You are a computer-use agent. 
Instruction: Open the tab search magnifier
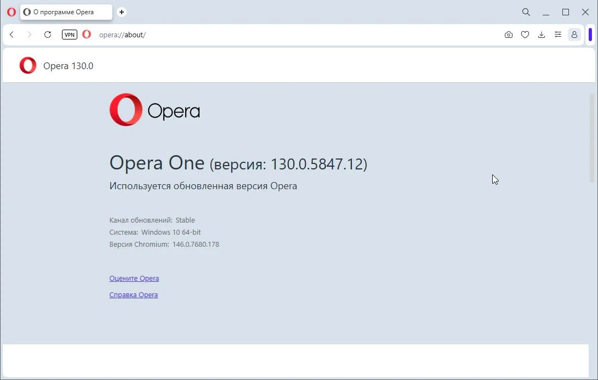pos(526,12)
